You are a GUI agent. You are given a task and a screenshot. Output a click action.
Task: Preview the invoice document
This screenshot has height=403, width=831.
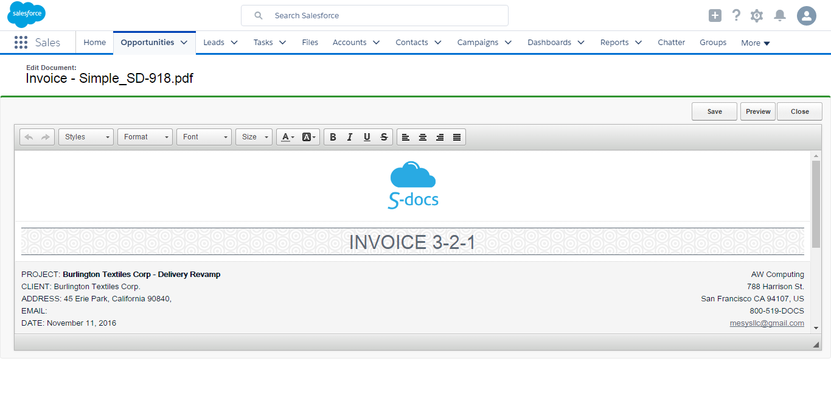pos(758,111)
